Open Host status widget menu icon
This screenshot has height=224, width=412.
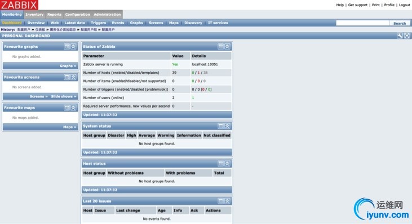pos(221,164)
